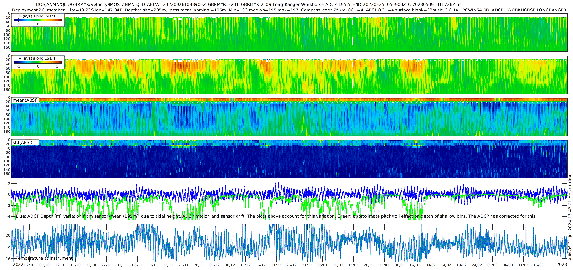This screenshot has height=270, width=573.
Task: Click the 20 degree tick on temperature axis
Action: click(x=8, y=235)
